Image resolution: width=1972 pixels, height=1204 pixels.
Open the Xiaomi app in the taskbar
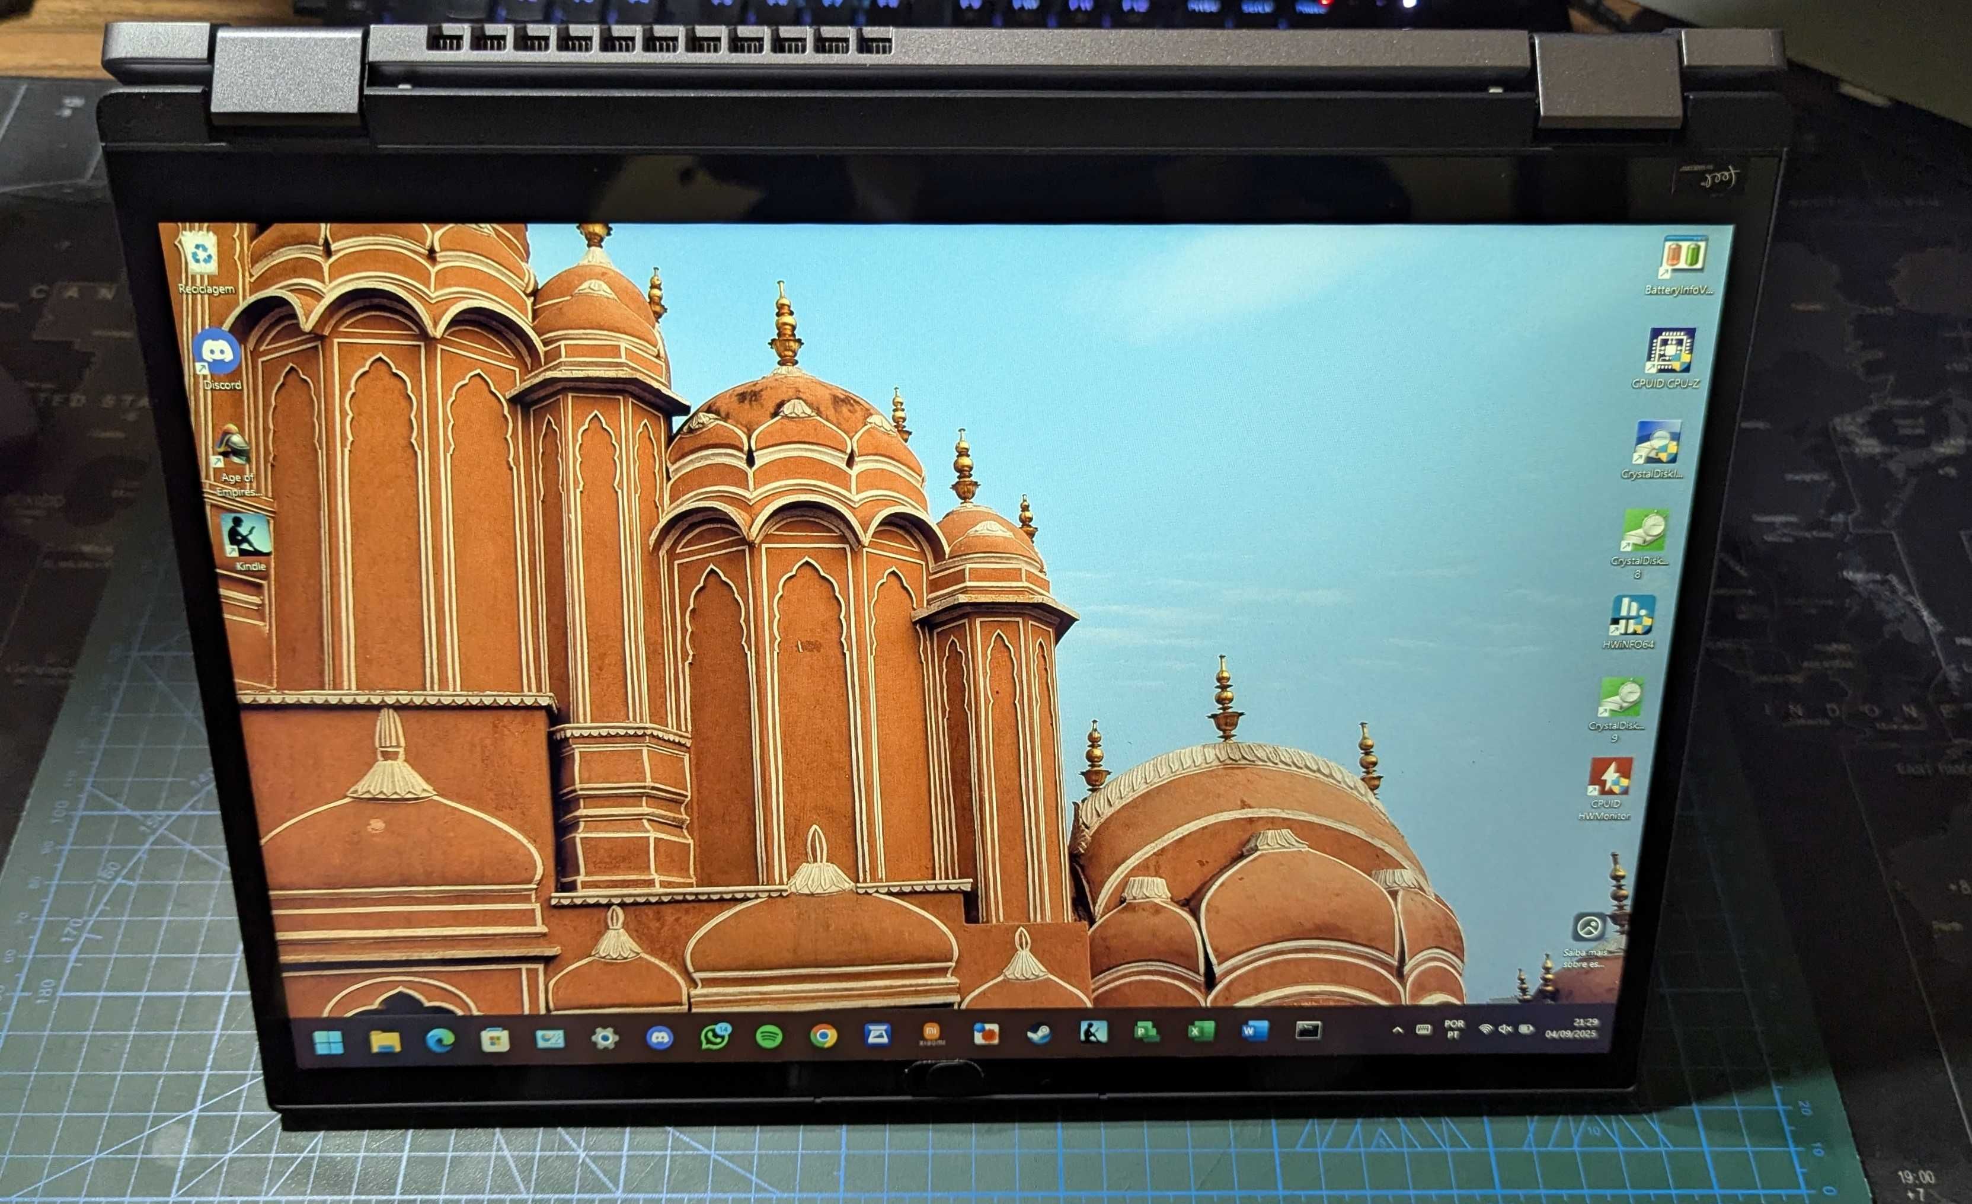pyautogui.click(x=931, y=1034)
